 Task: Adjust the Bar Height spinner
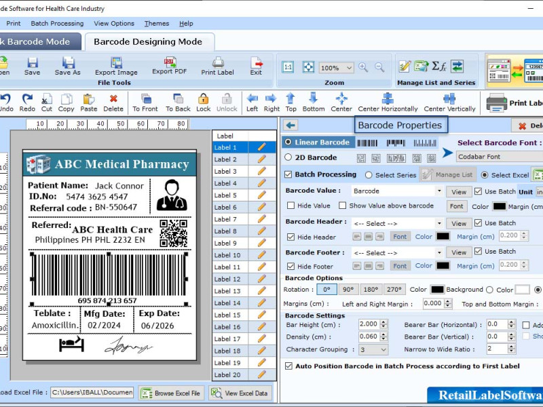(x=383, y=324)
